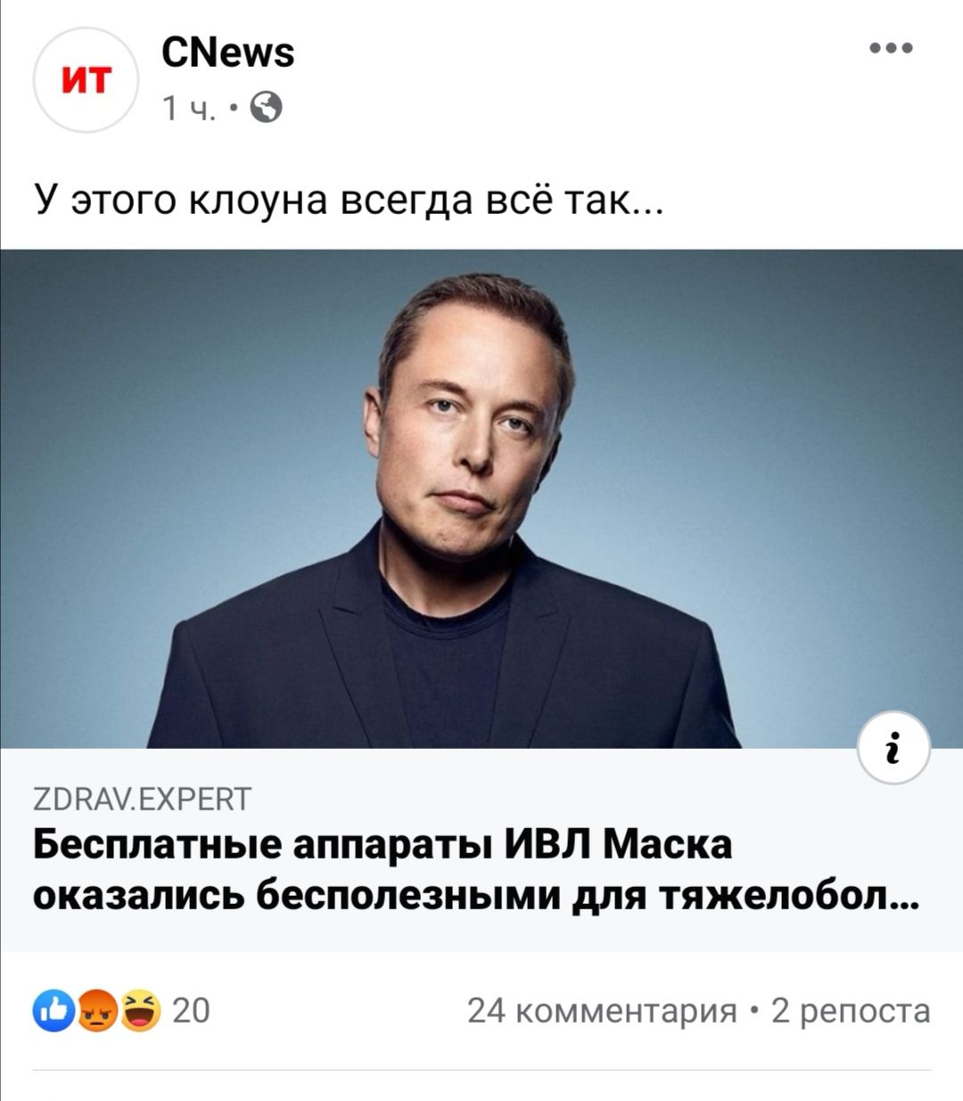
Task: Click the angry face reaction icon
Action: click(x=97, y=1011)
